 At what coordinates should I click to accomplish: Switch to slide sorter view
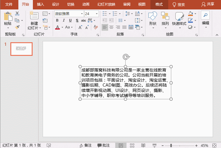[132, 145]
